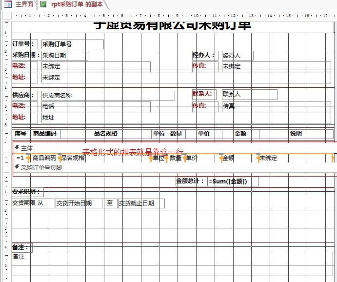The height and width of the screenshot is (282, 337).
Task: Select the 单价 column header label
Action: [x=203, y=134]
